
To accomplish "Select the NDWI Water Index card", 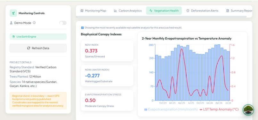I will tap(107, 76).
